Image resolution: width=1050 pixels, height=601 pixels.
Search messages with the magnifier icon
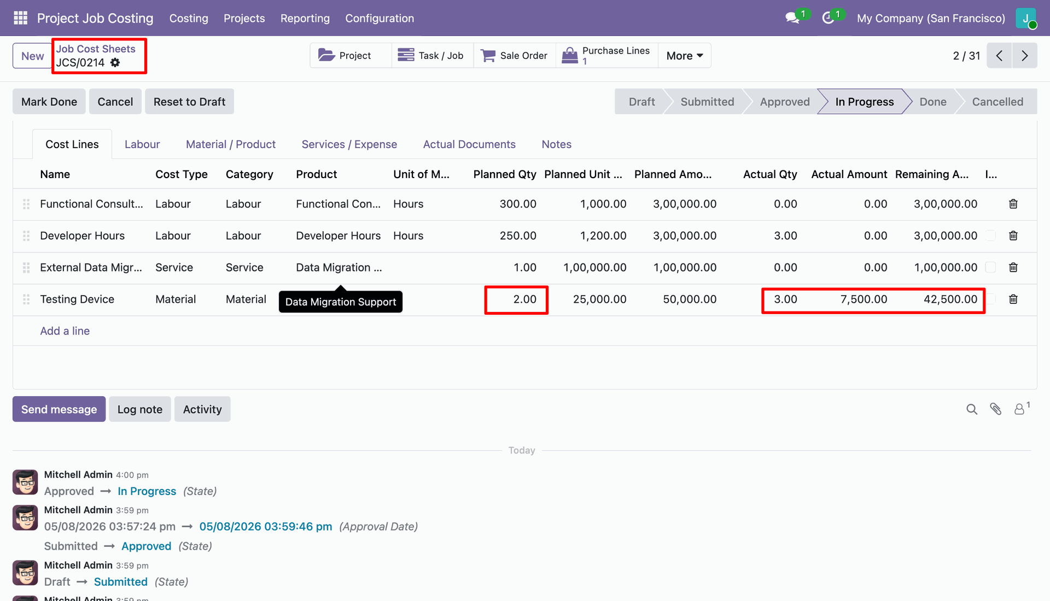971,409
